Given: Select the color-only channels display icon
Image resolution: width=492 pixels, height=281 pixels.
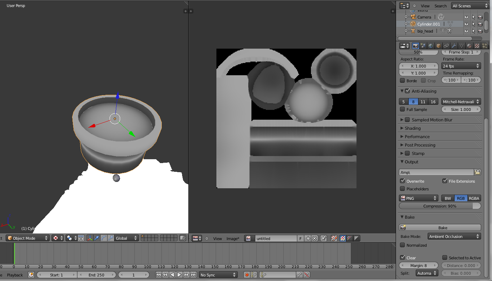Looking at the screenshot, I should (x=342, y=238).
